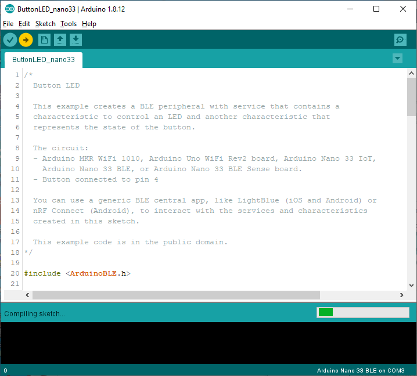Click the vertical scrollbar thumb
The height and width of the screenshot is (376, 417).
[411, 97]
